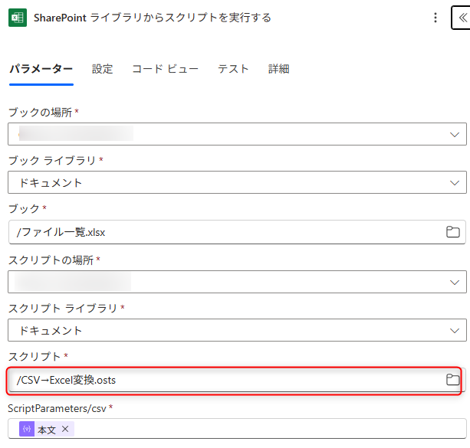Click the action title SharePoint ライブラリからスクリプトを実行する

point(153,18)
